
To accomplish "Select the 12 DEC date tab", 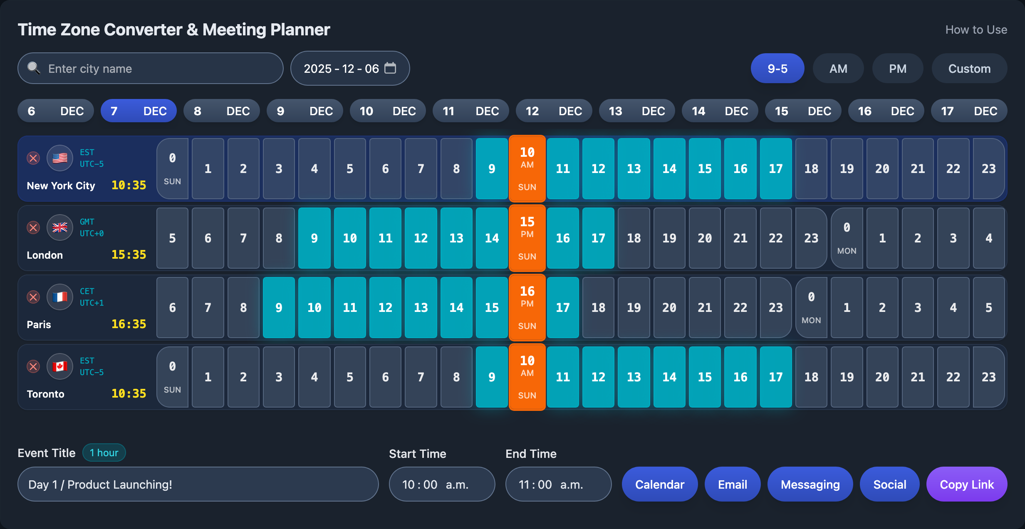I will [x=553, y=111].
